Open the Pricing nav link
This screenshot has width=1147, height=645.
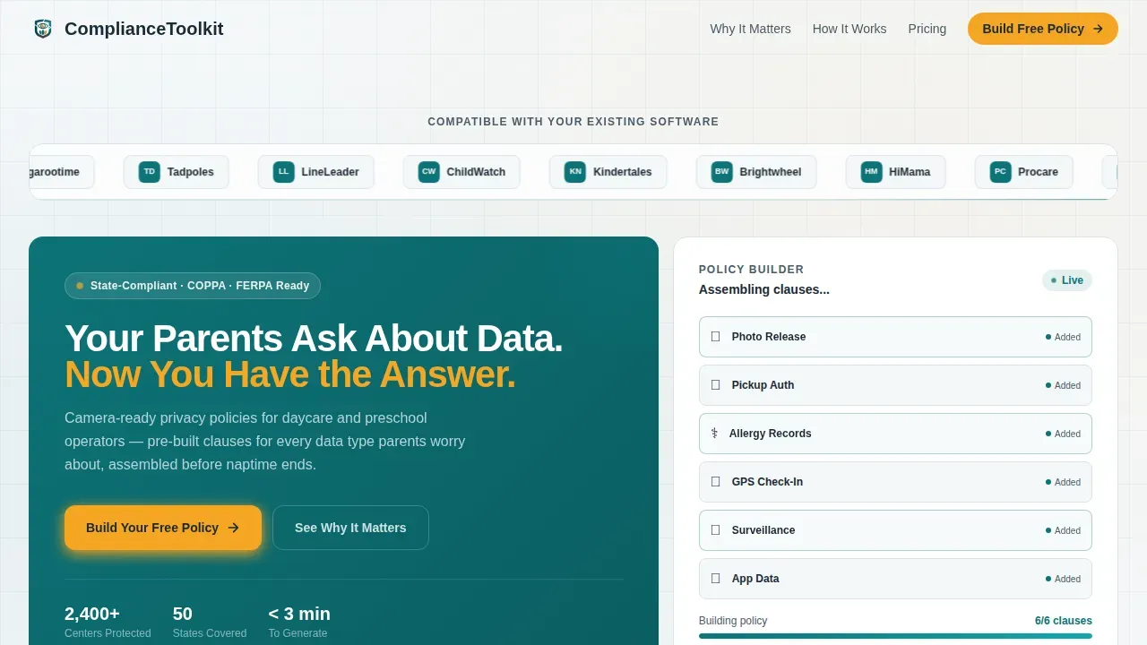927,29
